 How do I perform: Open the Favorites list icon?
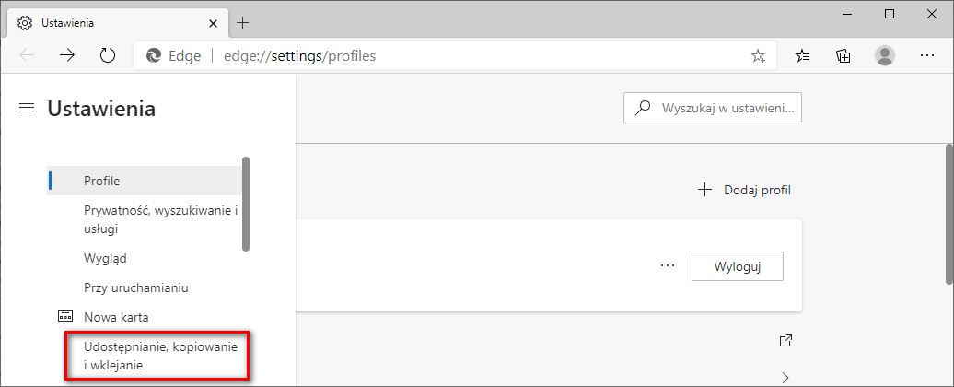pyautogui.click(x=803, y=55)
